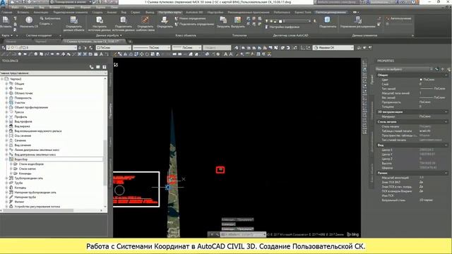452x254 pixels.
Task: Collapse the Общие properties section
Action: click(x=446, y=75)
